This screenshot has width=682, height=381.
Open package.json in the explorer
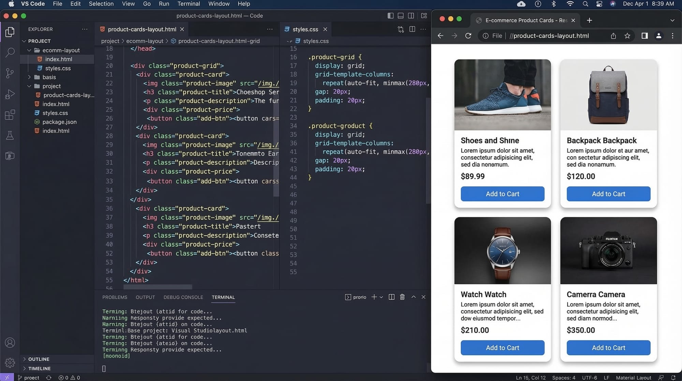tap(59, 122)
